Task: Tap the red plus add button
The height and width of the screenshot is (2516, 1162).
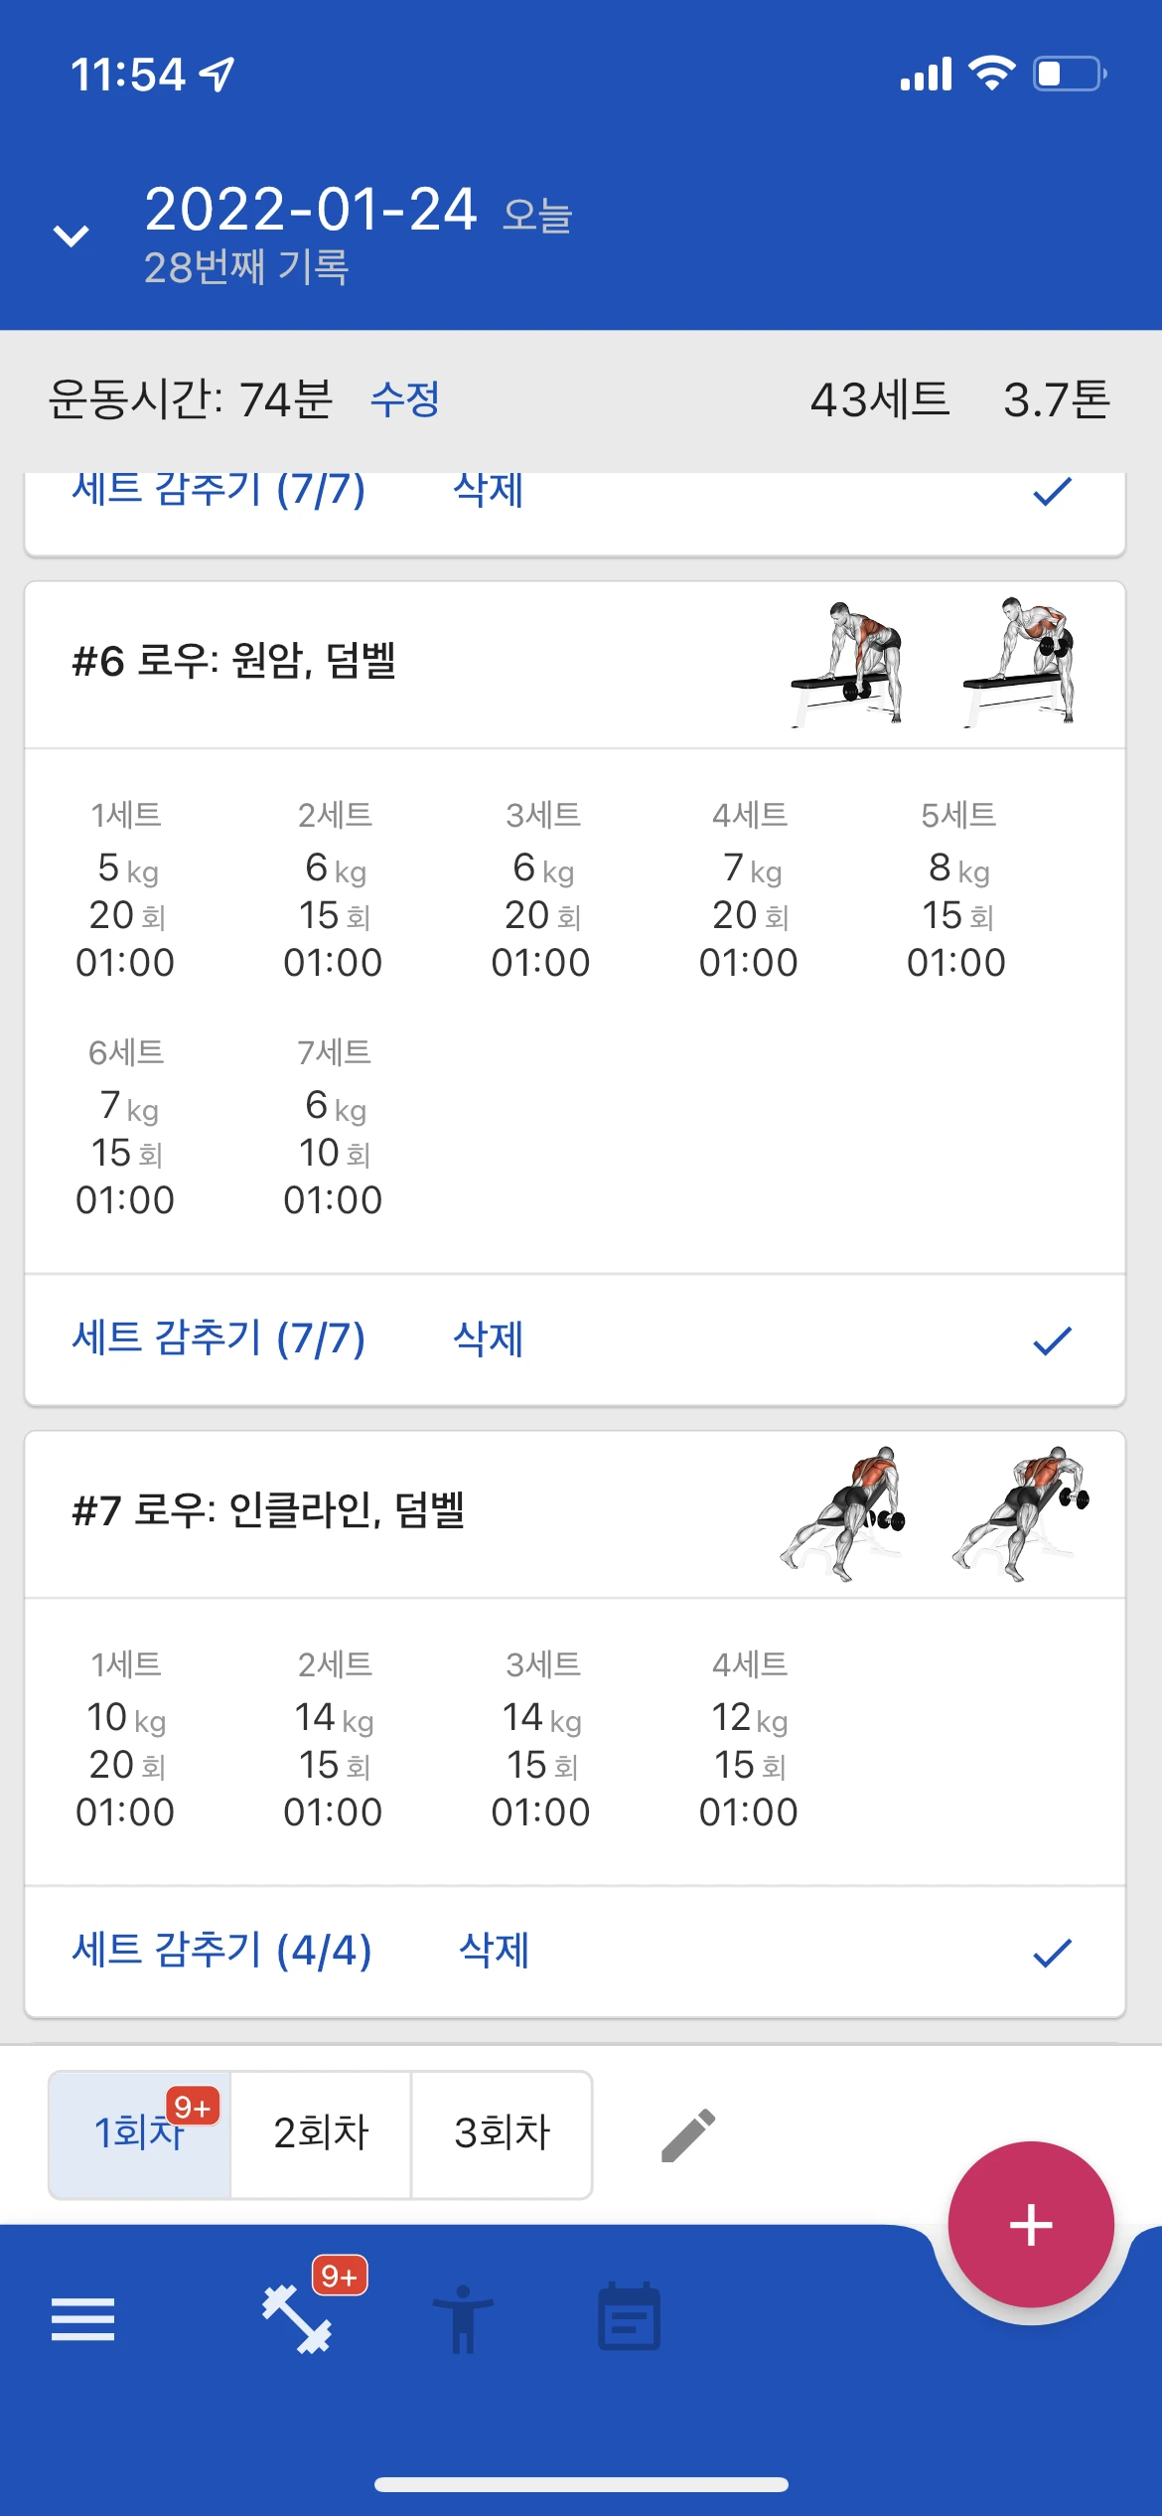Action: coord(1031,2224)
